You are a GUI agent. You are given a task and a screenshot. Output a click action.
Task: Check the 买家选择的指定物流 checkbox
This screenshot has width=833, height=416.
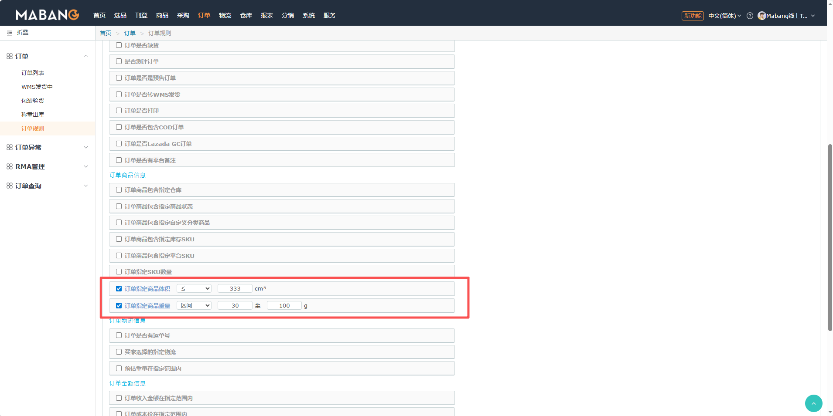119,352
